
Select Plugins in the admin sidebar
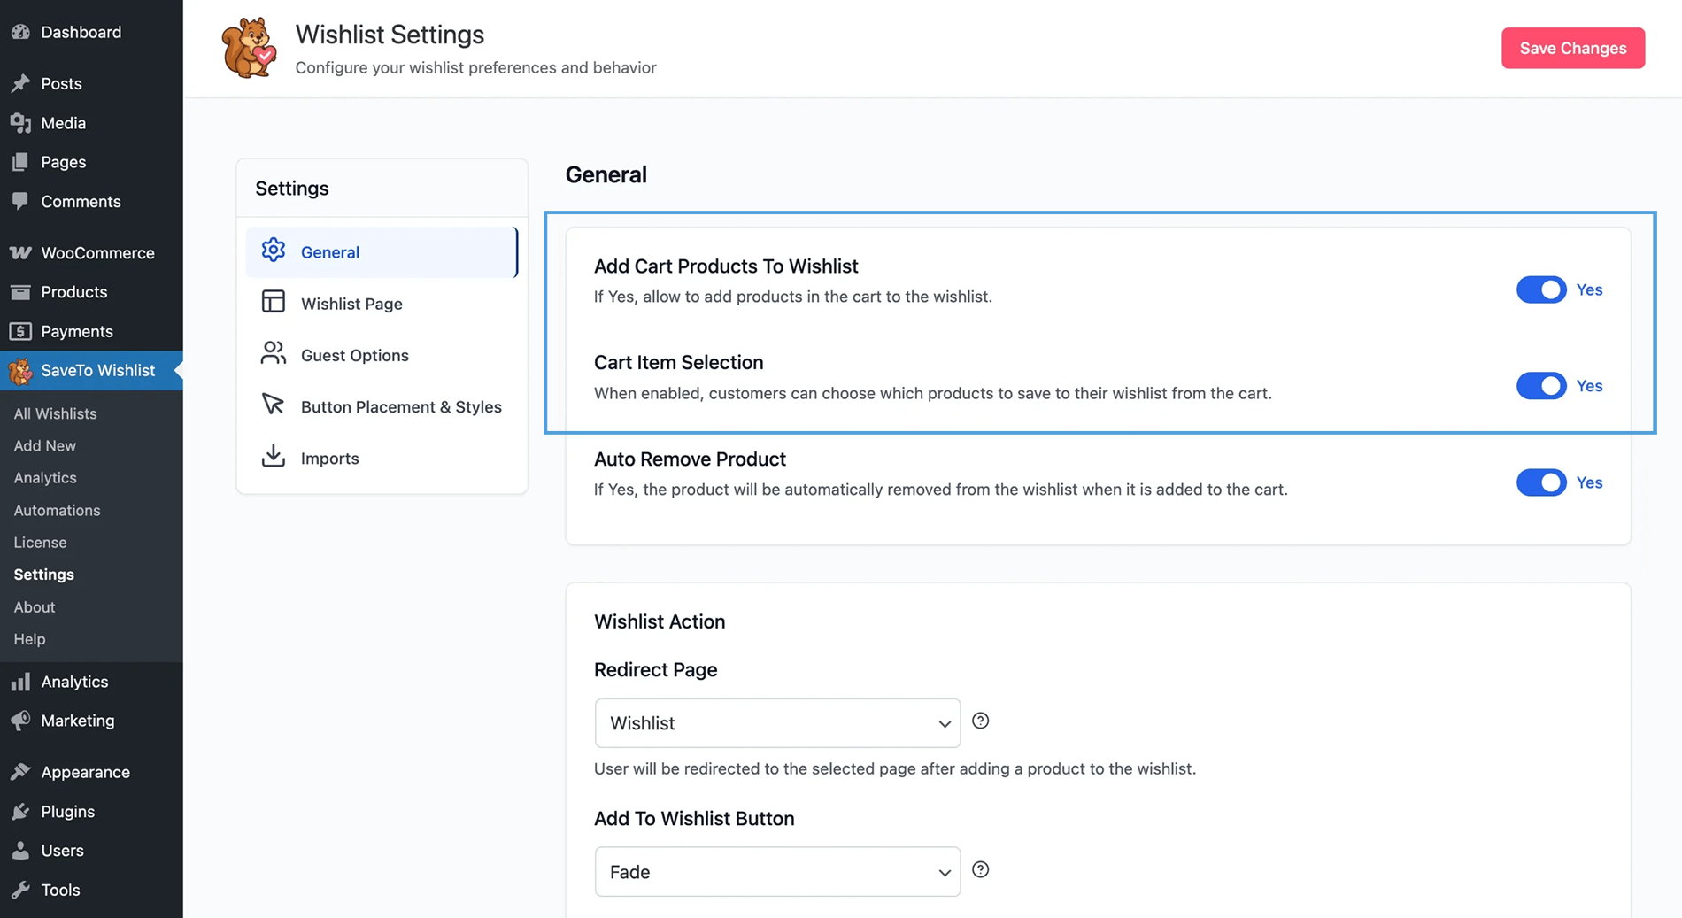coord(67,812)
